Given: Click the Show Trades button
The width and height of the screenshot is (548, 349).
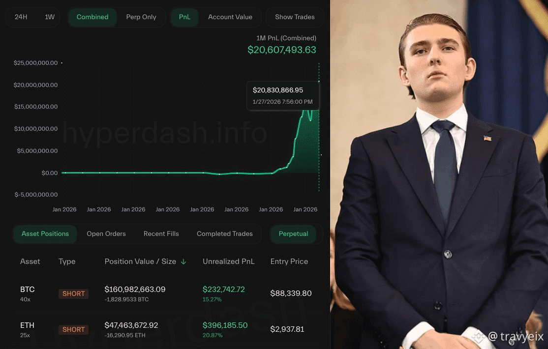Looking at the screenshot, I should [295, 17].
